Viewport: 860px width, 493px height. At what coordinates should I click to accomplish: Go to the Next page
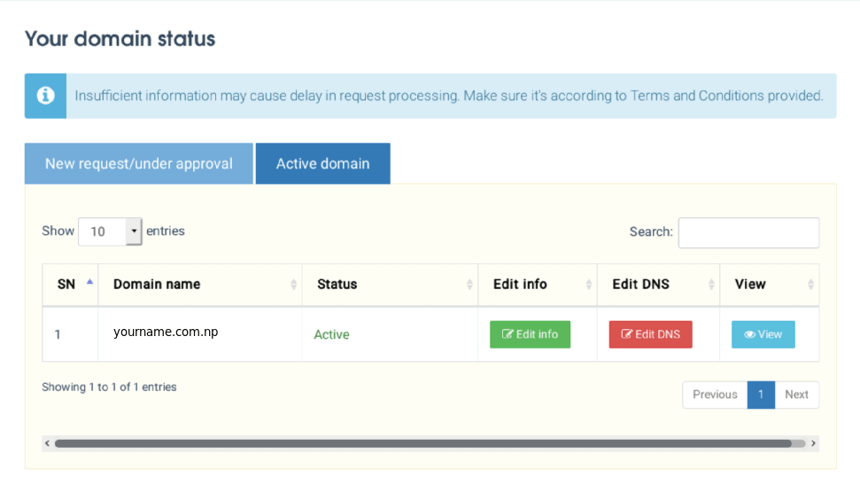[x=796, y=395]
